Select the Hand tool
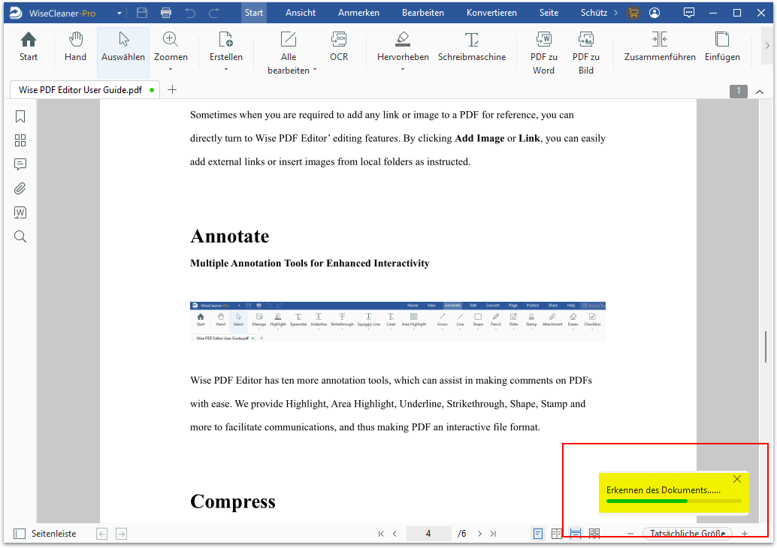 (75, 47)
